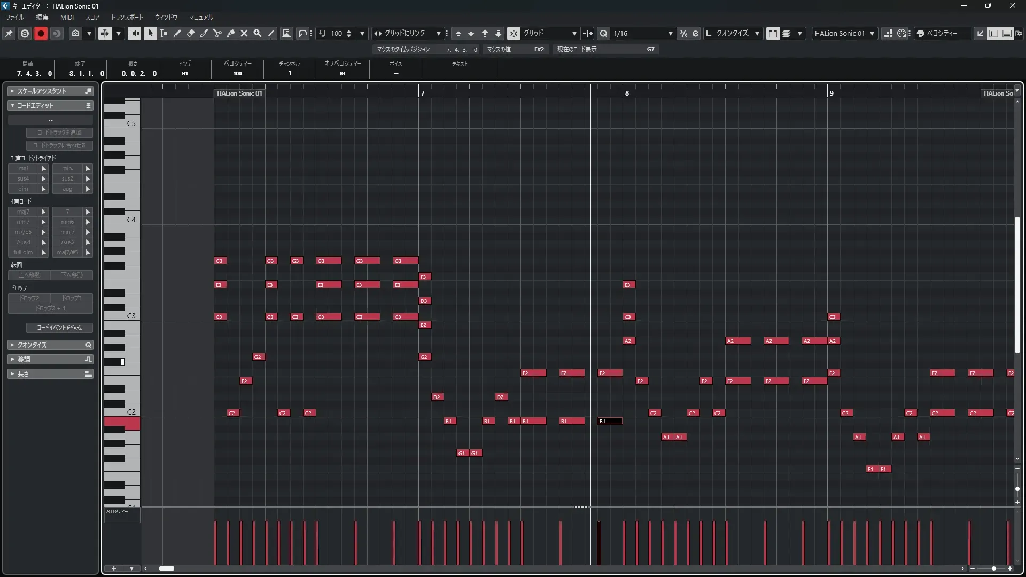The height and width of the screenshot is (577, 1026).
Task: Select the Glue tool
Action: pos(231,33)
